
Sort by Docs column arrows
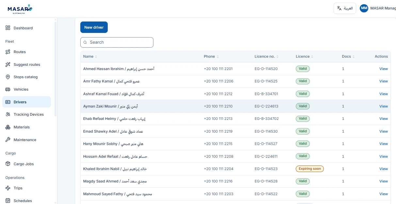tap(354, 57)
